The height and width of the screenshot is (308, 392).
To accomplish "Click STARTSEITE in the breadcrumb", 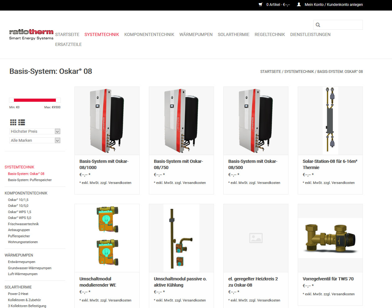I will pos(270,72).
